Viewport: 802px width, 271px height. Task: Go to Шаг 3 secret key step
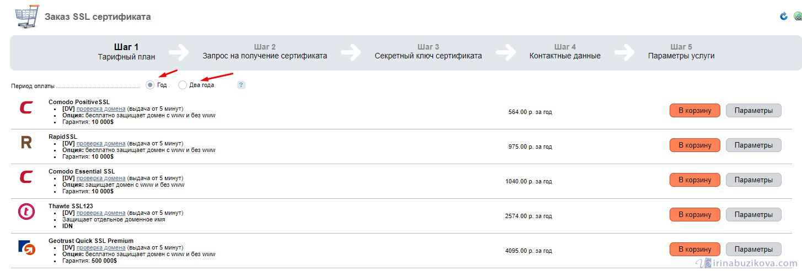428,51
